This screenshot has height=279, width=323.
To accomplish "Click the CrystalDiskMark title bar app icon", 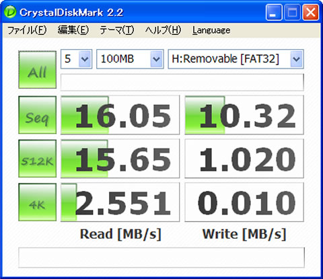I will tap(10, 12).
